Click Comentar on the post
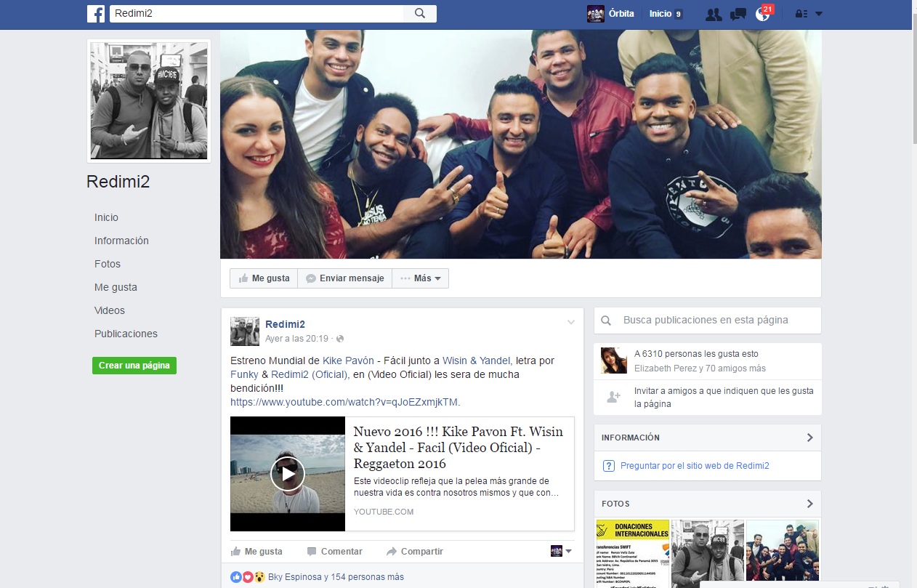917x588 pixels. coord(335,552)
